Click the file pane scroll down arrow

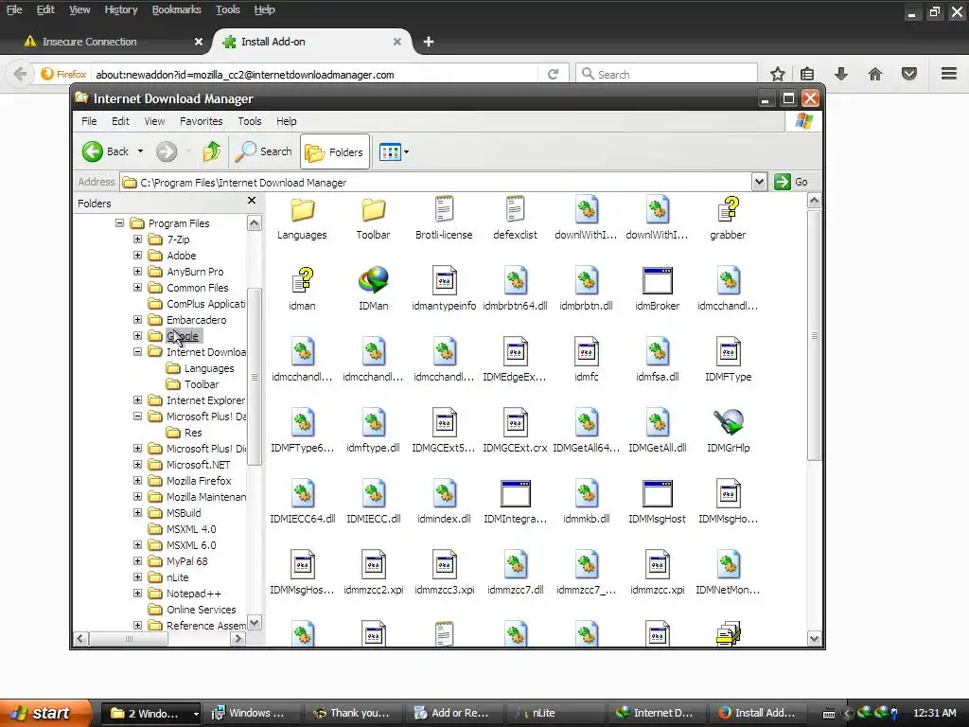[814, 638]
